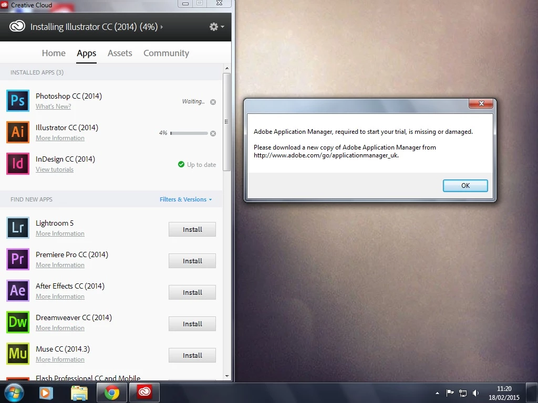This screenshot has height=403, width=538.
Task: Click the Show desktop button
Action: 532,393
